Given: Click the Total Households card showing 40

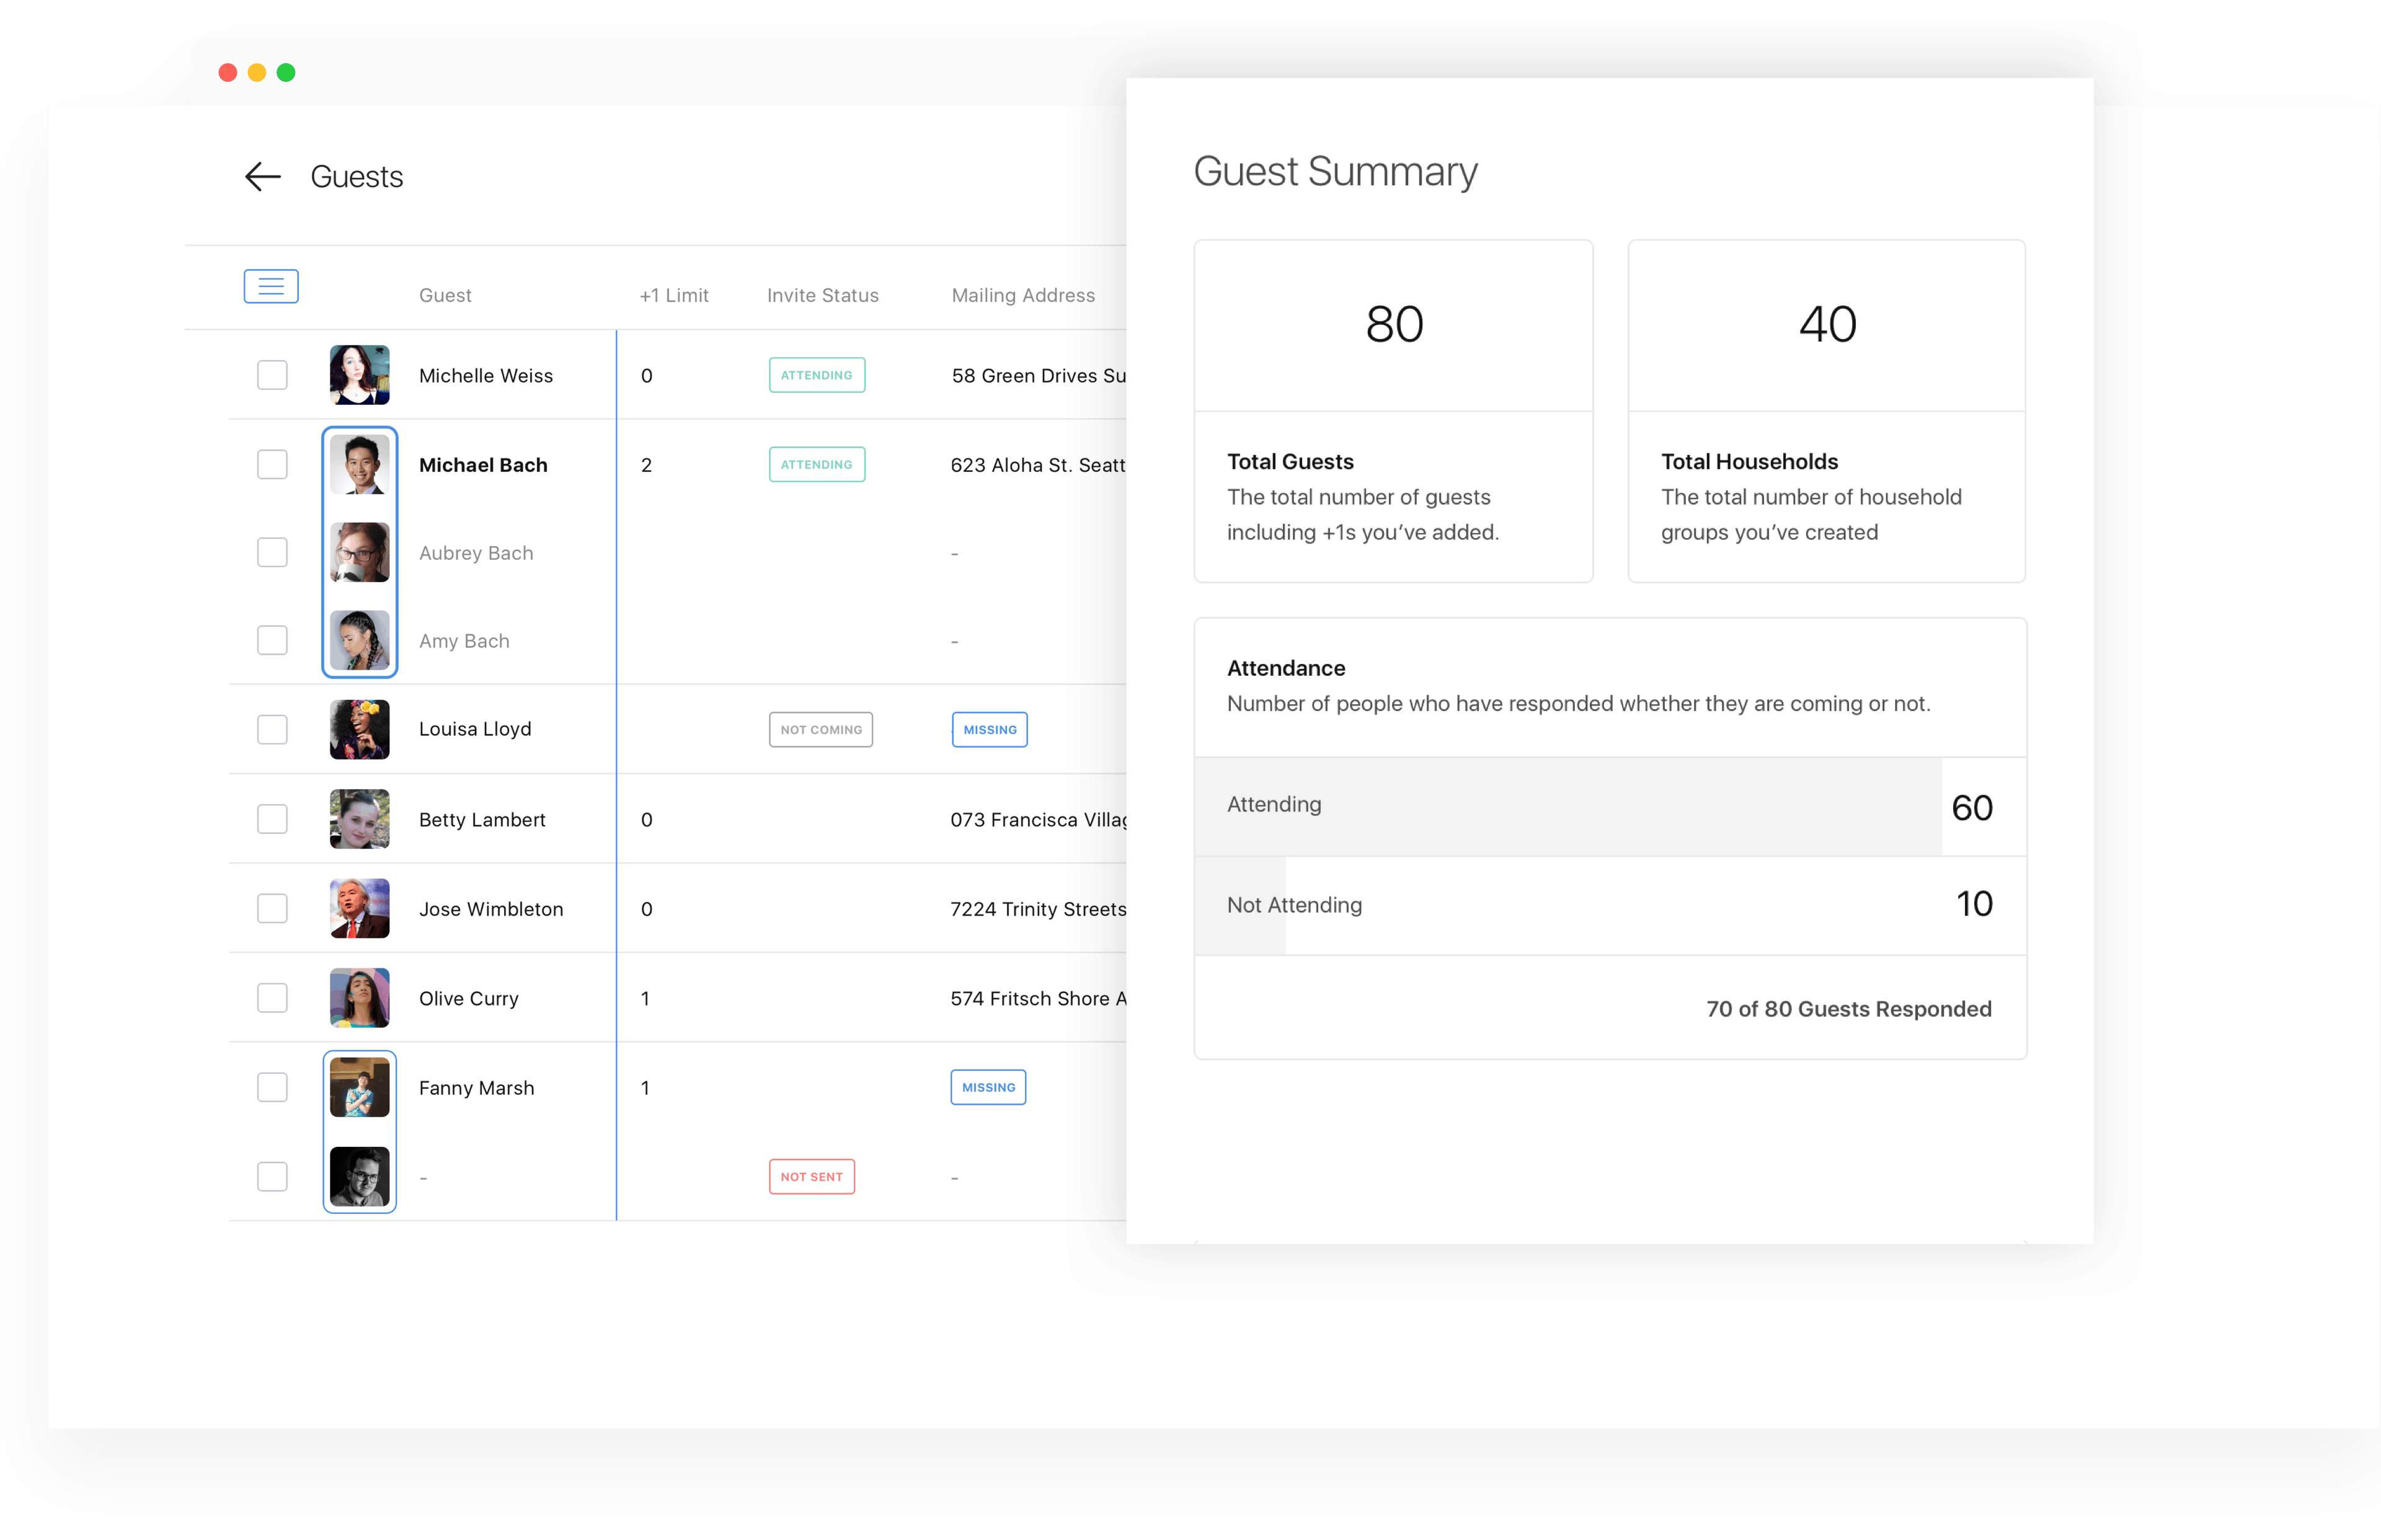Looking at the screenshot, I should point(1826,410).
